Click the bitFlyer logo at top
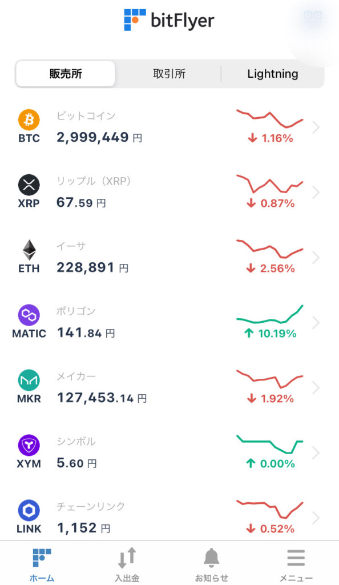 [169, 20]
